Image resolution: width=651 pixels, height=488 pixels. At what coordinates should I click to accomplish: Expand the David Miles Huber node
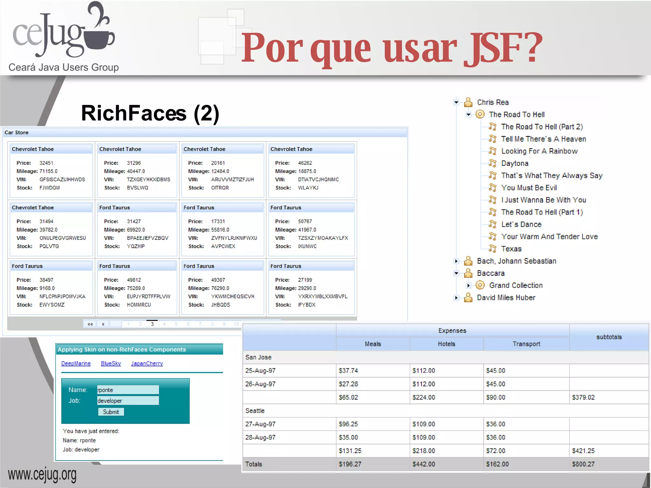coord(456,298)
